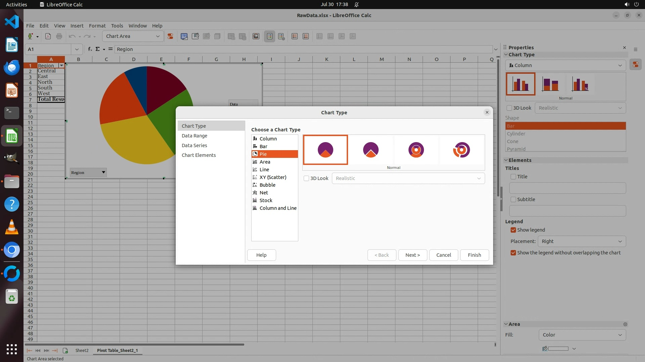
Task: Collapse the Elements section in sidebar
Action: (506, 160)
